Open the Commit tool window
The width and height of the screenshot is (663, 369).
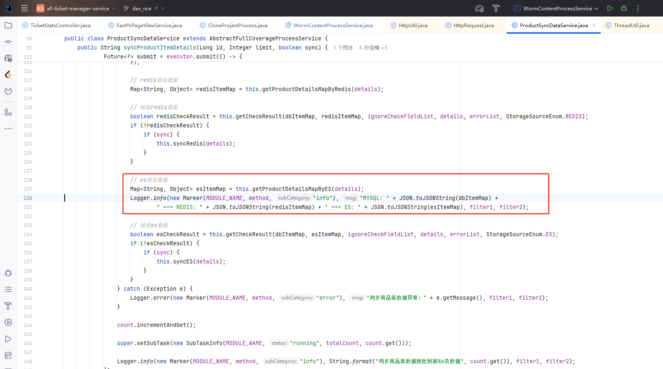[x=8, y=42]
